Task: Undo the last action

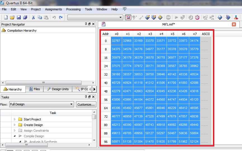Action: 54,17
